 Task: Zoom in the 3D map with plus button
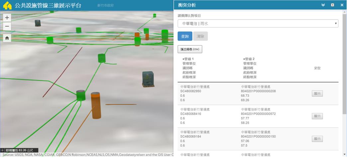(7, 18)
